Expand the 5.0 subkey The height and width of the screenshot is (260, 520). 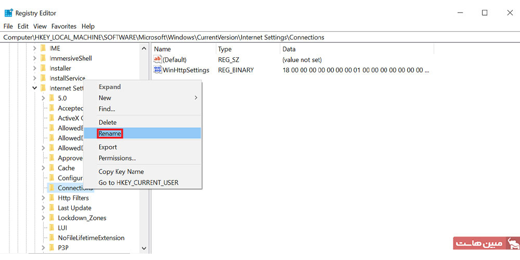(x=43, y=98)
